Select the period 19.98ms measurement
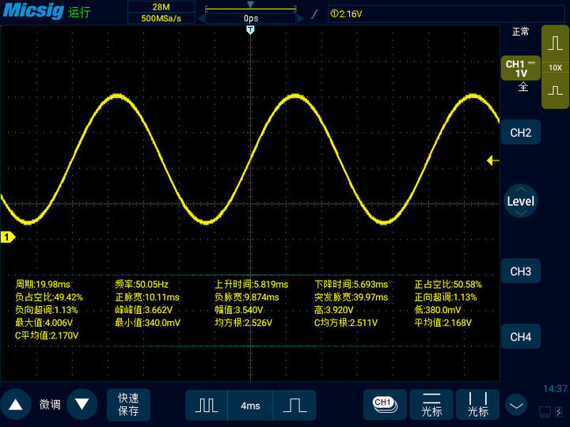Viewport: 570px width, 427px height. click(x=43, y=285)
